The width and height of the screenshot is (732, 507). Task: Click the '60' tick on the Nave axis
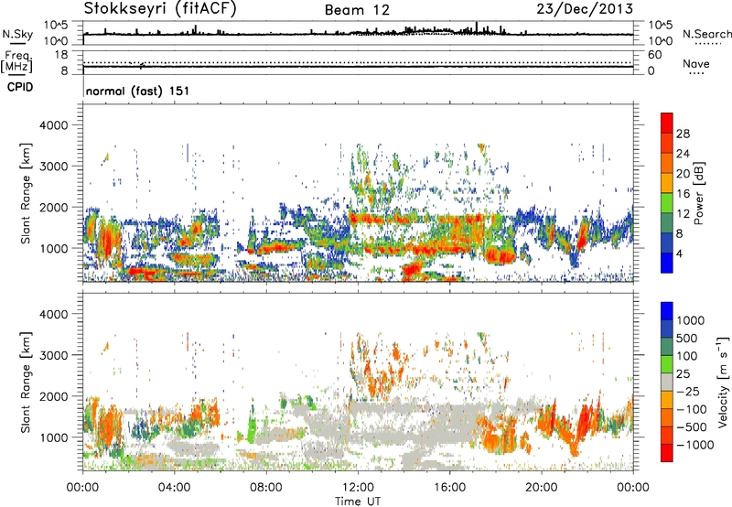coord(654,55)
